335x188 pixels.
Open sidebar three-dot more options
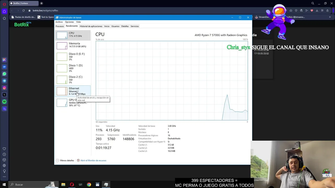(x=4, y=177)
